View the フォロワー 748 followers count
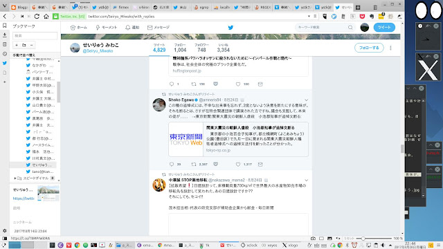The height and width of the screenshot is (249, 443). point(201,48)
